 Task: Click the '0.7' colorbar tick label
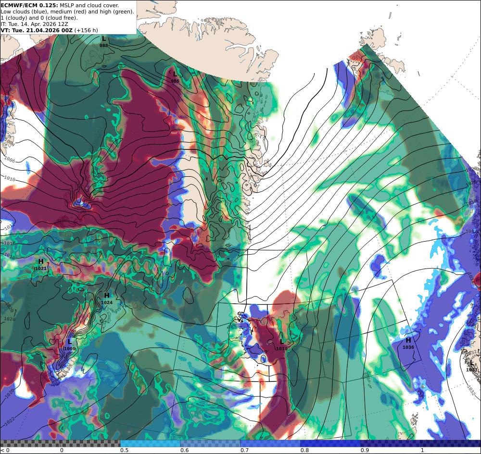(244, 450)
